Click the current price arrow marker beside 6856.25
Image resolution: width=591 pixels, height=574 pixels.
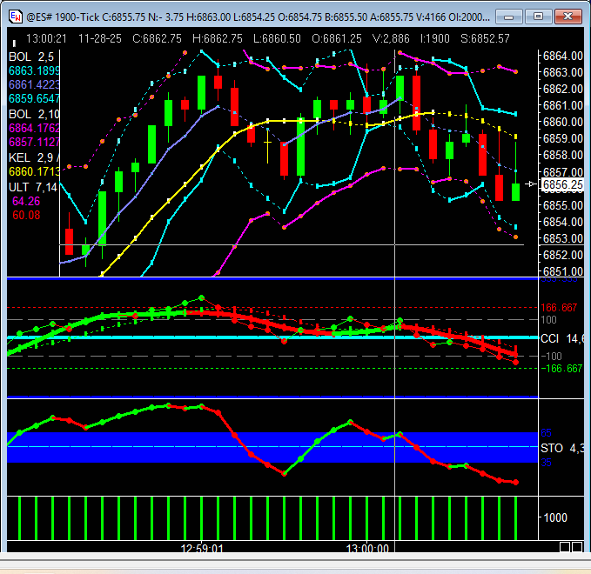[532, 184]
